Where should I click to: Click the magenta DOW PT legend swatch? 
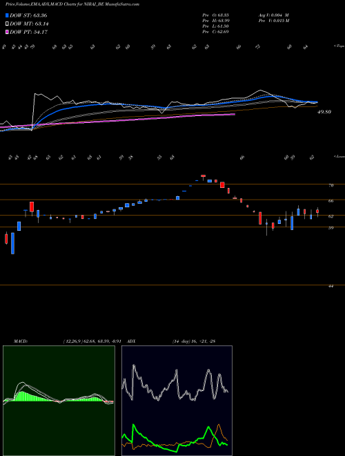coord(7,32)
